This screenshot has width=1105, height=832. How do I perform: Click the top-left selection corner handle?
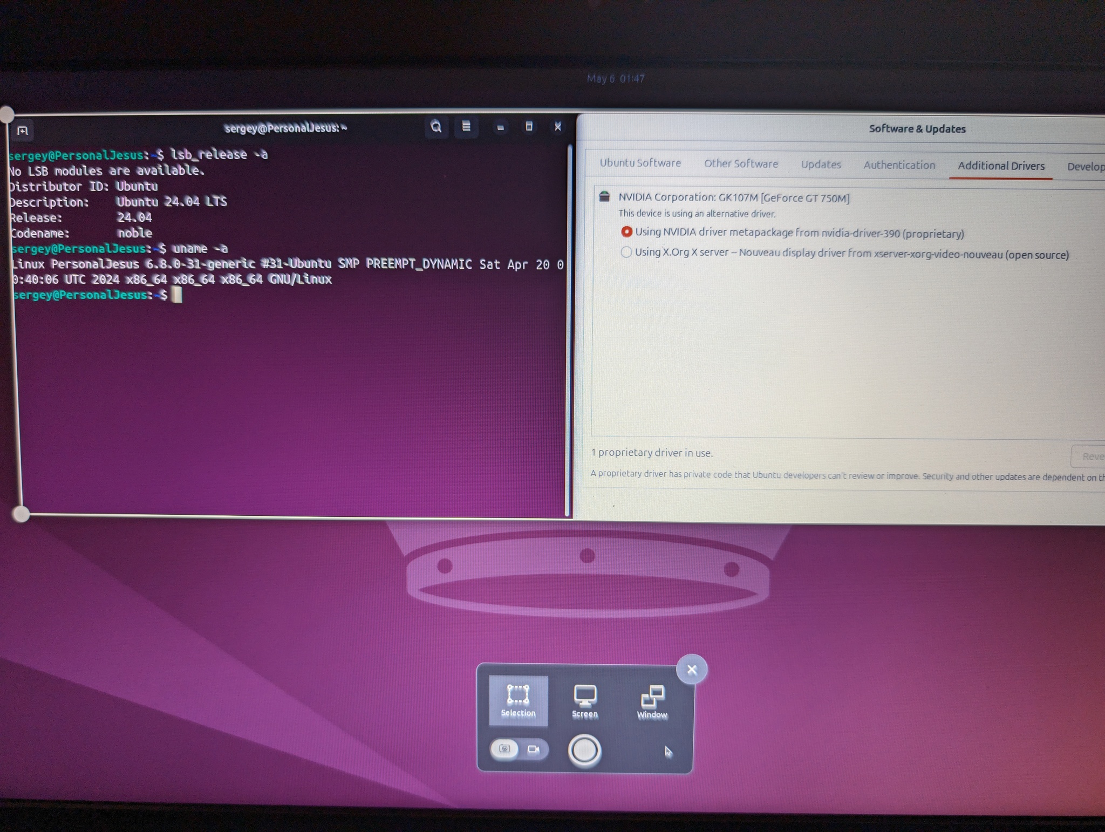pyautogui.click(x=6, y=114)
